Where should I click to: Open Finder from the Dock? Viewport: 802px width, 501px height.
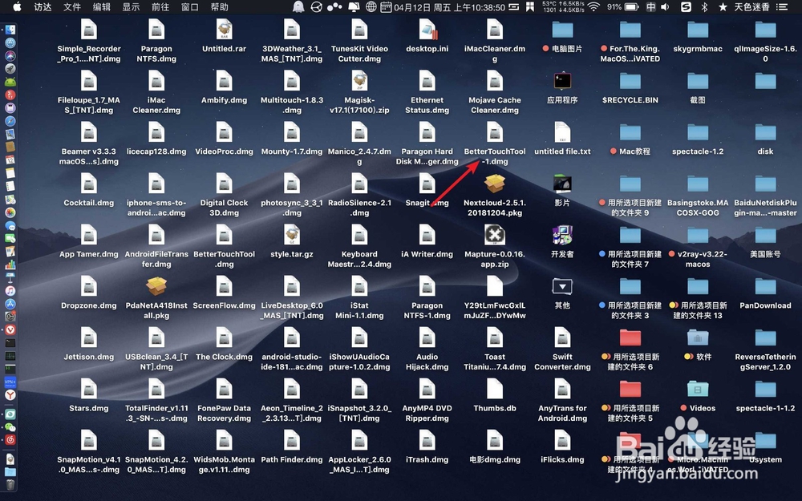tap(10, 30)
